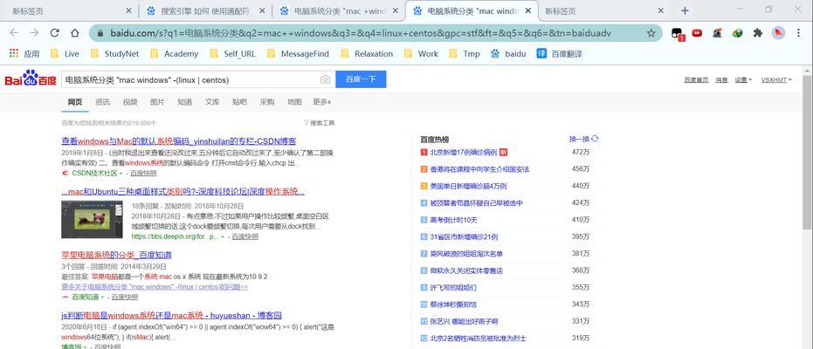
Task: Open the Relaxation bookmark folder
Action: [x=367, y=53]
